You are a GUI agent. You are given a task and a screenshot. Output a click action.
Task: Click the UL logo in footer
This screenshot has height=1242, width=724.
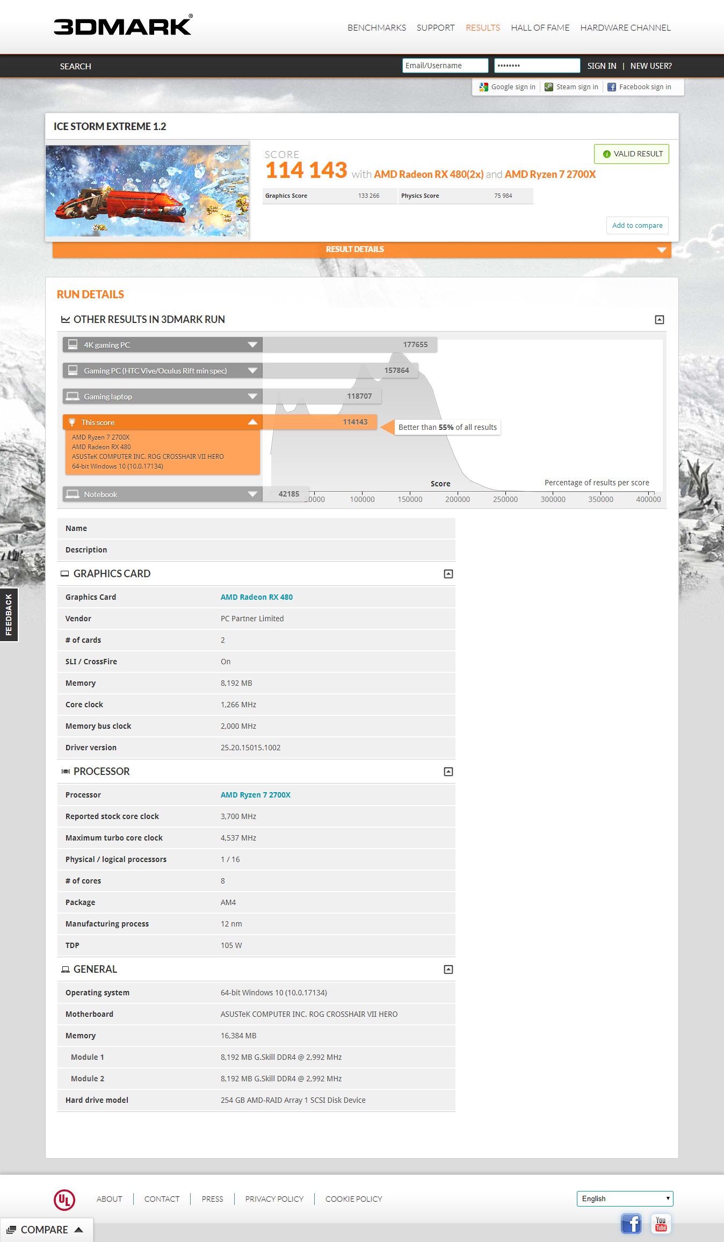point(64,1200)
